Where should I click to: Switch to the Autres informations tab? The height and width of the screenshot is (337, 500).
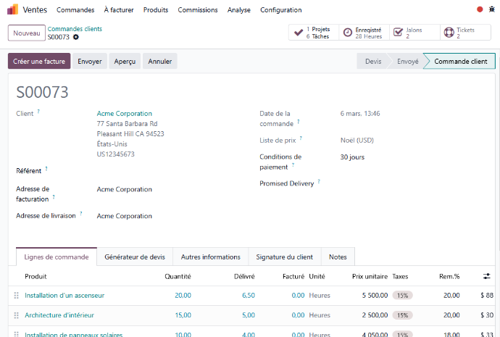click(x=210, y=257)
